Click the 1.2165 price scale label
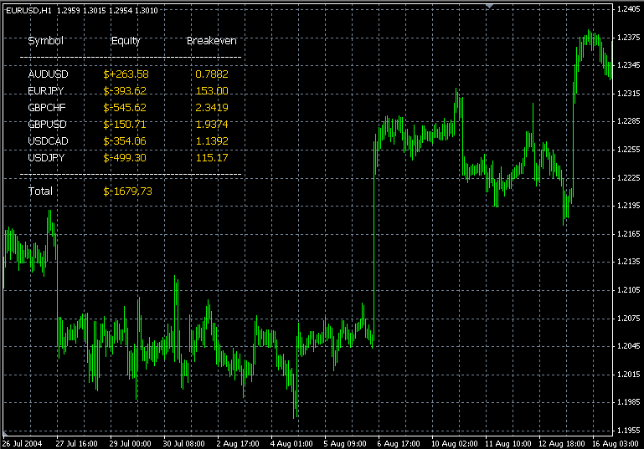The image size is (644, 449). click(629, 234)
